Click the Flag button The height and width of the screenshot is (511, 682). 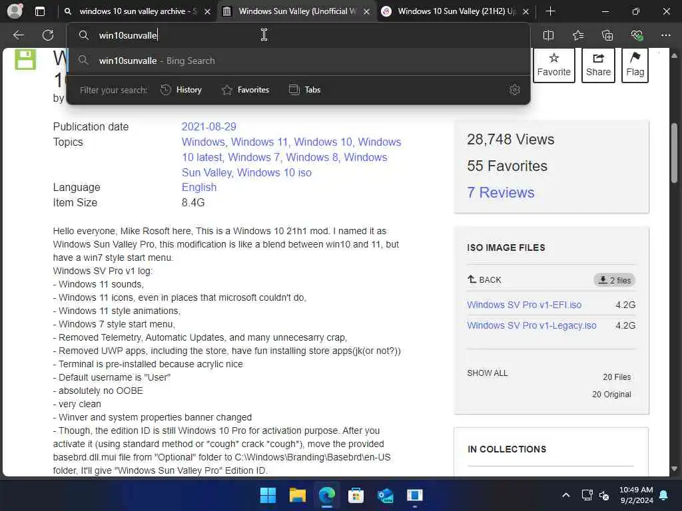(x=635, y=65)
